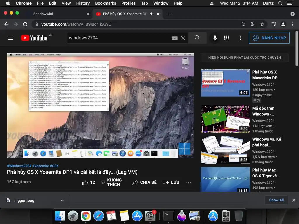The width and height of the screenshot is (299, 224).
Task: Open the on-screen keyboard icon in search box
Action: click(175, 38)
